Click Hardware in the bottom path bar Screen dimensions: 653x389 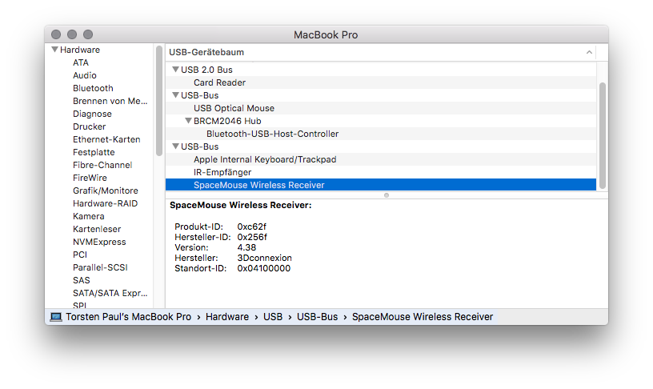[x=226, y=317]
